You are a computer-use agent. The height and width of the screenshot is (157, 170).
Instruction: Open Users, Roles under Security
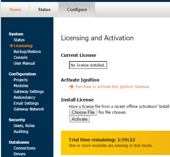[24, 126]
